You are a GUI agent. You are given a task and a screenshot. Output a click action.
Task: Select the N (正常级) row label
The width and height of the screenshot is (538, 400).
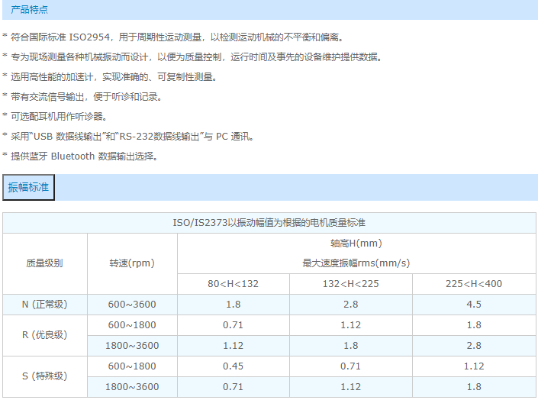pyautogui.click(x=45, y=305)
